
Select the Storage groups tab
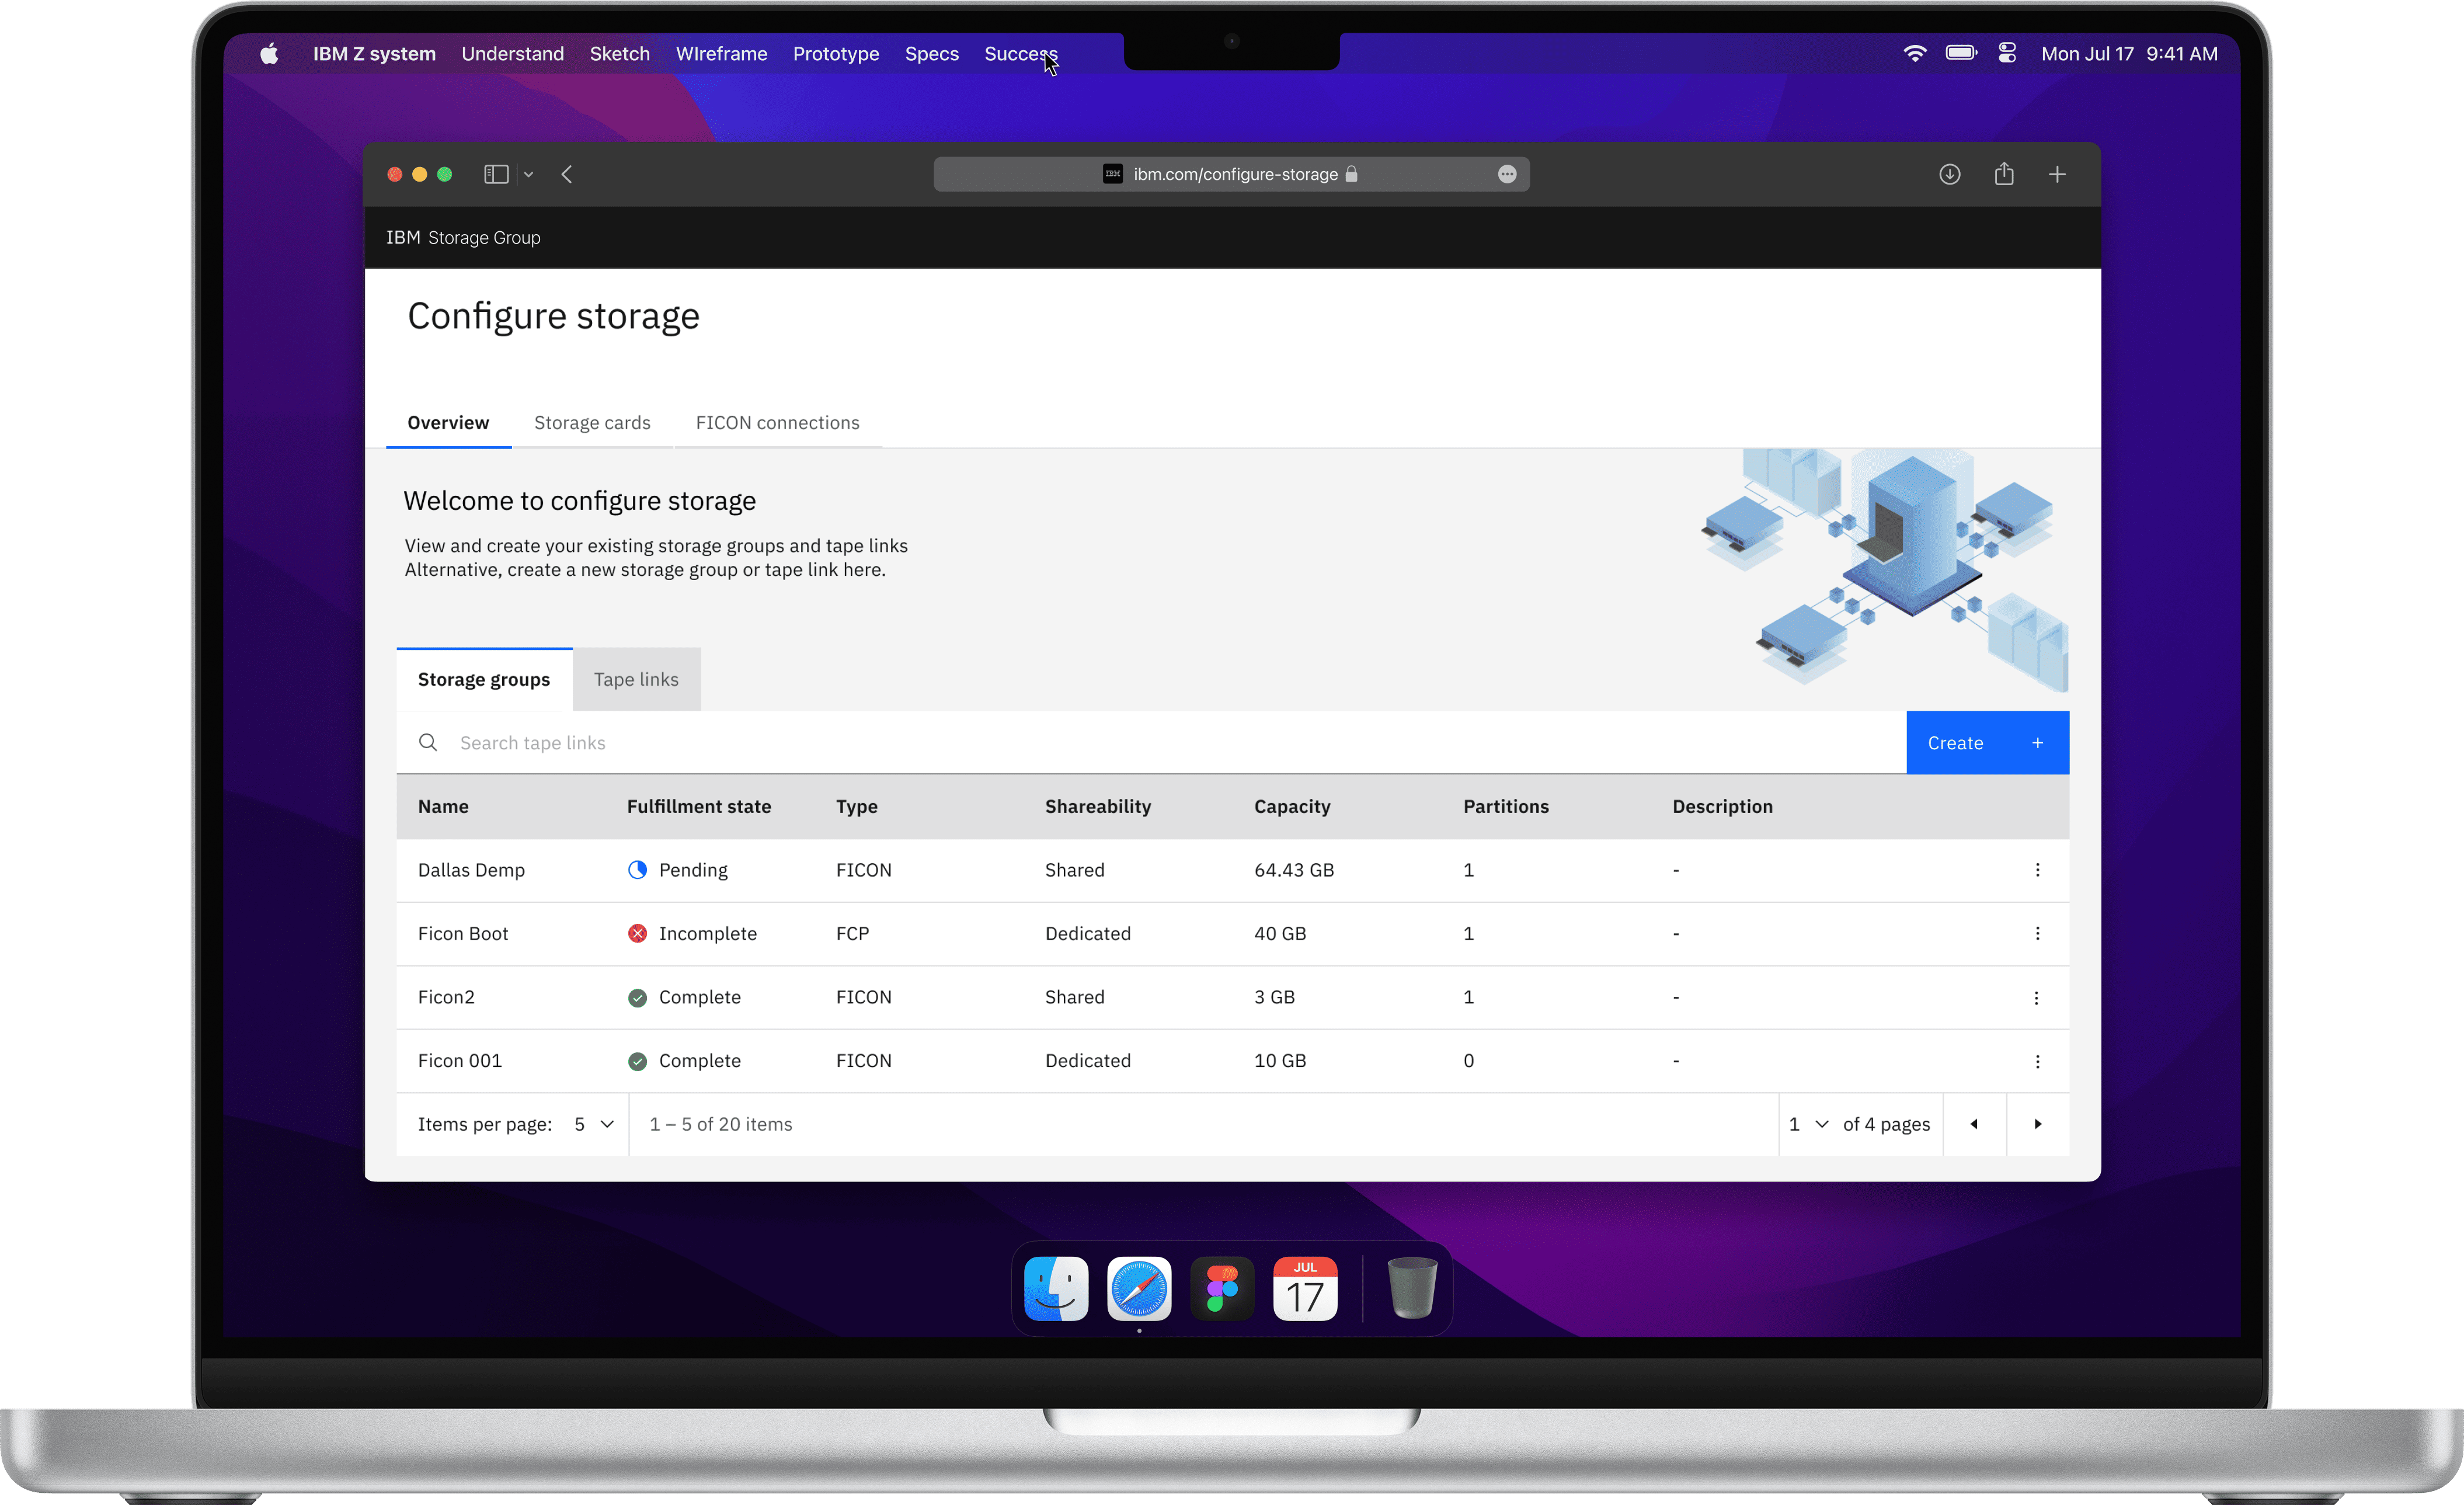pyautogui.click(x=484, y=679)
